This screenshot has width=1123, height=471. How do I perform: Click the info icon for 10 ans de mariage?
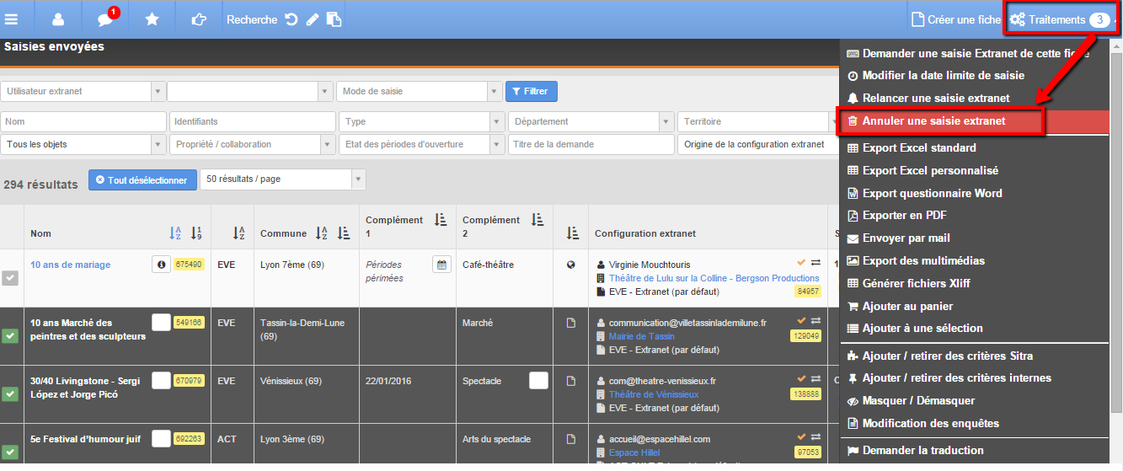pos(161,265)
